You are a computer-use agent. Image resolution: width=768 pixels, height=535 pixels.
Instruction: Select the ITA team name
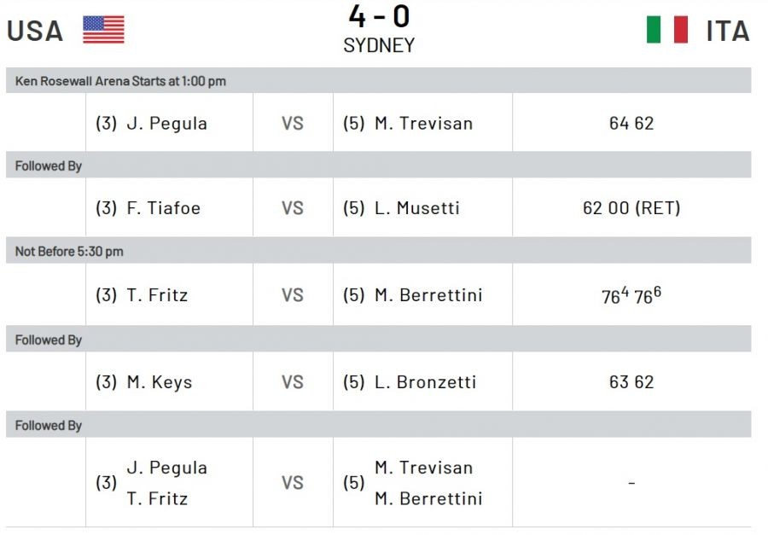pyautogui.click(x=728, y=31)
